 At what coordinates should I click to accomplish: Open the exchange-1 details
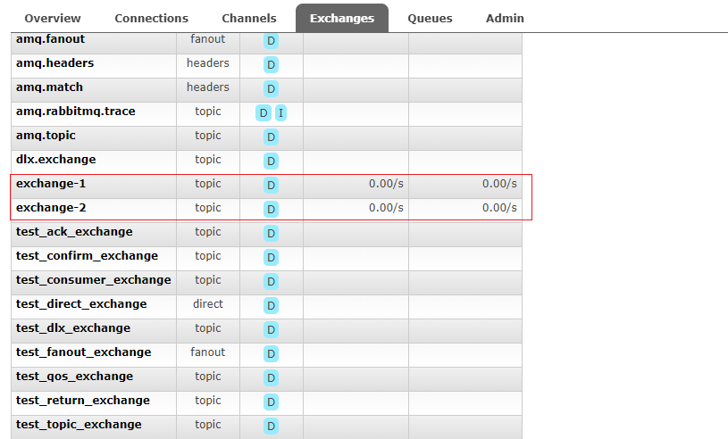click(x=51, y=184)
